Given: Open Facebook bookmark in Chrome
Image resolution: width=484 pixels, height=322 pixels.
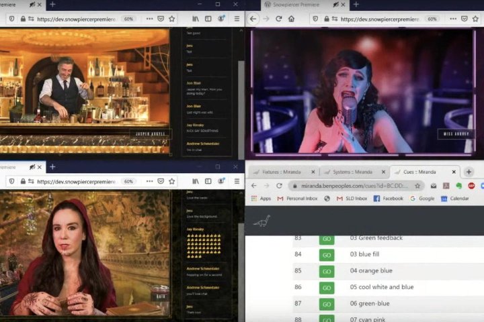Looking at the screenshot, I should tap(389, 199).
